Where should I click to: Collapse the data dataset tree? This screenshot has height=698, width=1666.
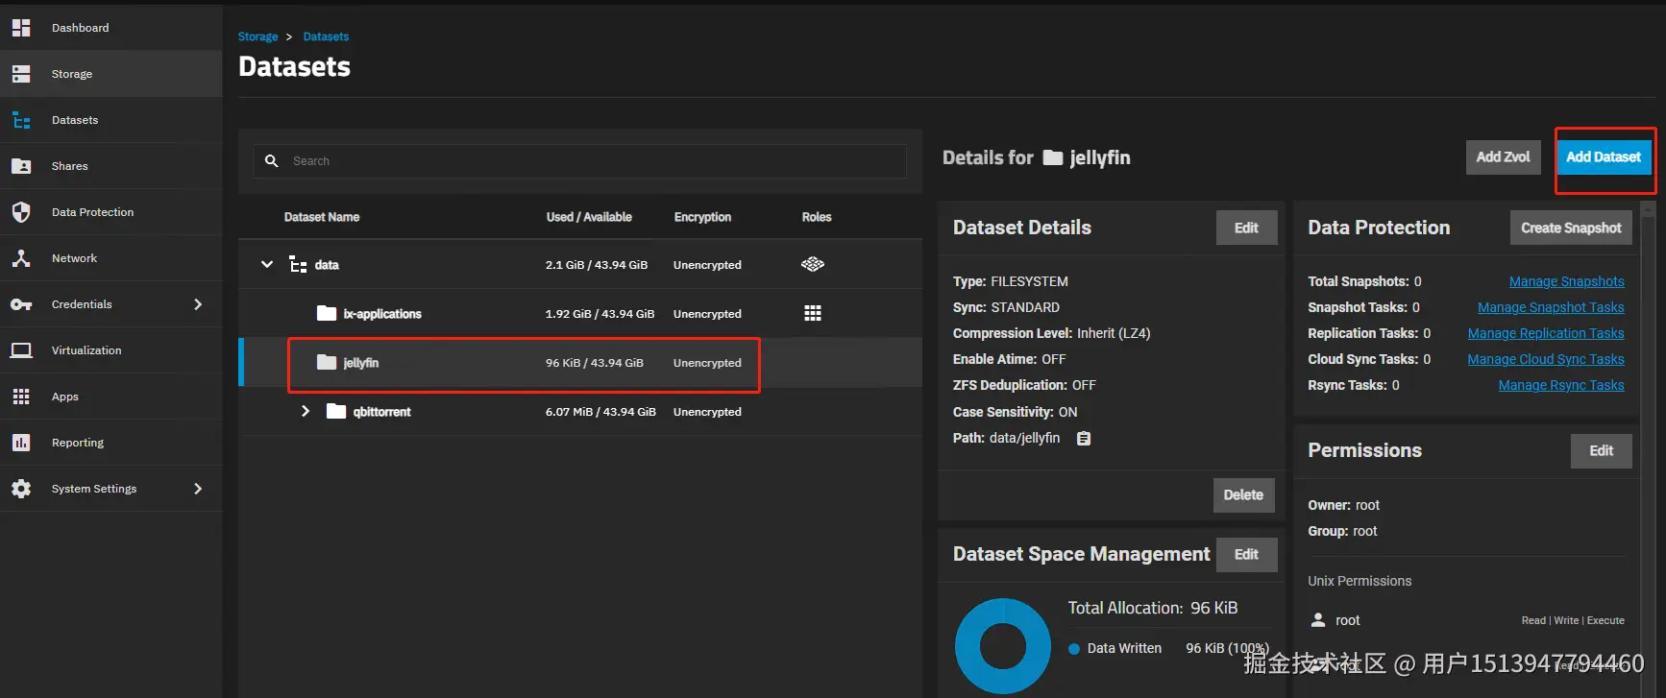(x=267, y=265)
